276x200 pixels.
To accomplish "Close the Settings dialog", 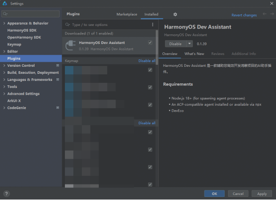I will click(x=272, y=3).
